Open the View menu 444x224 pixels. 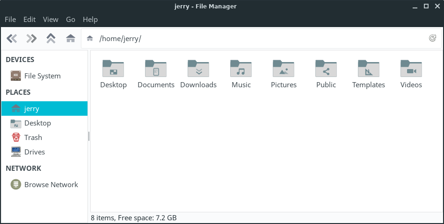coord(51,19)
